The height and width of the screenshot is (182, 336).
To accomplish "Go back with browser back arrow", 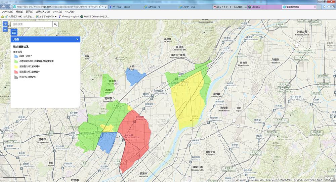I will (x=4, y=7).
